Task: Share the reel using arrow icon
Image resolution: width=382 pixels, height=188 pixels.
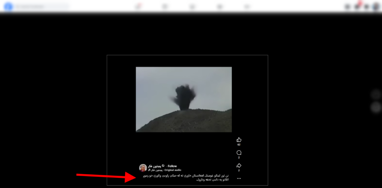Action: (x=239, y=166)
